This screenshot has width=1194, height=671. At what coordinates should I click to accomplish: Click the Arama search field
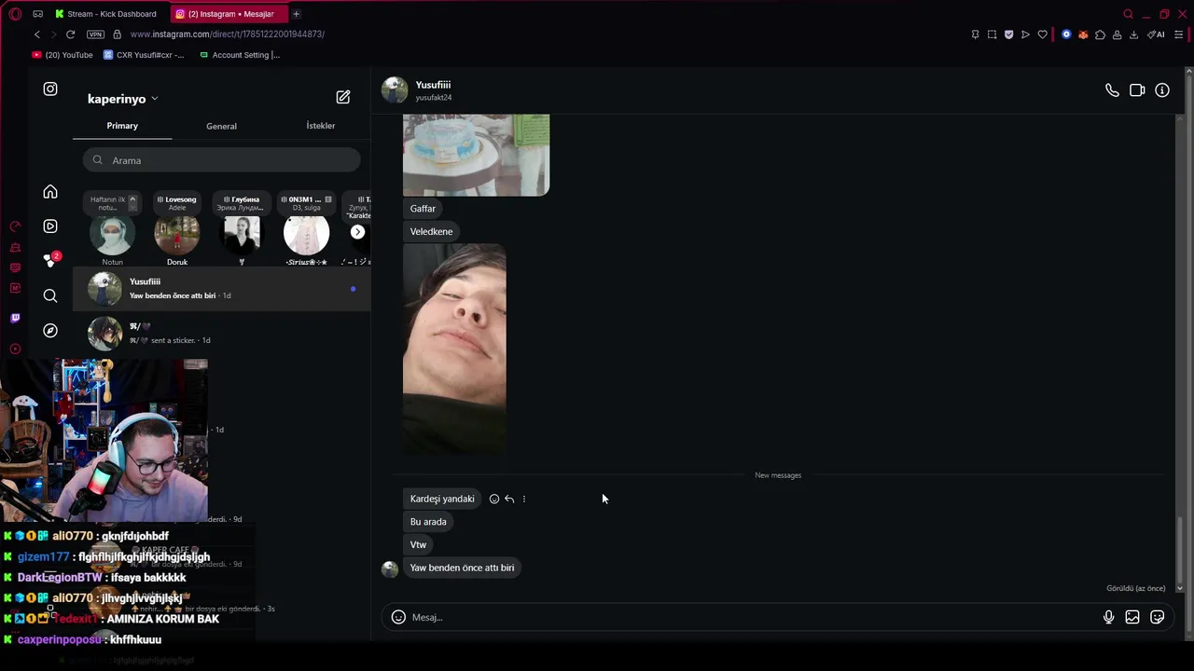tap(221, 160)
